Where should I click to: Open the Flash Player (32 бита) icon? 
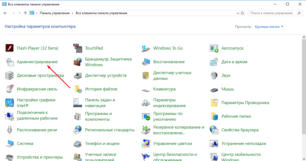pos(9,48)
